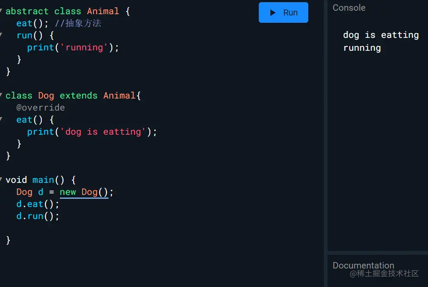
Task: Collapse the Dog eat() method fold arrow
Action: pos(1,119)
